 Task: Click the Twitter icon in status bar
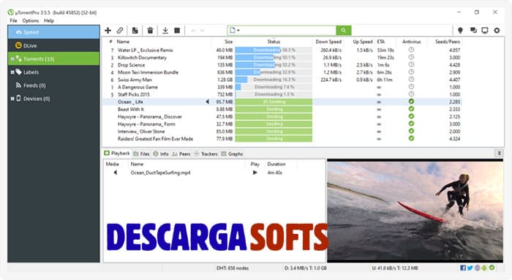click(470, 268)
